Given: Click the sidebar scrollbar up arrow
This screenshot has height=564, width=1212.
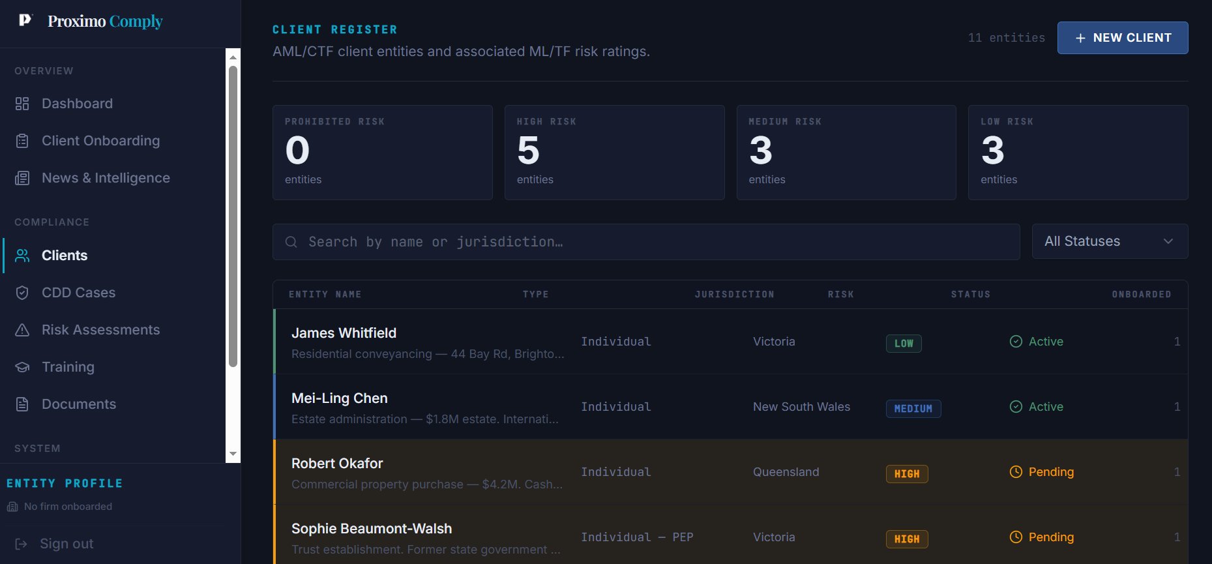Looking at the screenshot, I should [233, 57].
